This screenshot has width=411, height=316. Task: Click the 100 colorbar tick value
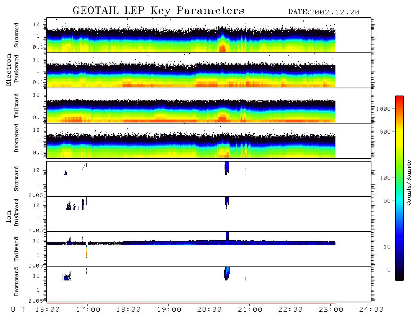click(385, 178)
